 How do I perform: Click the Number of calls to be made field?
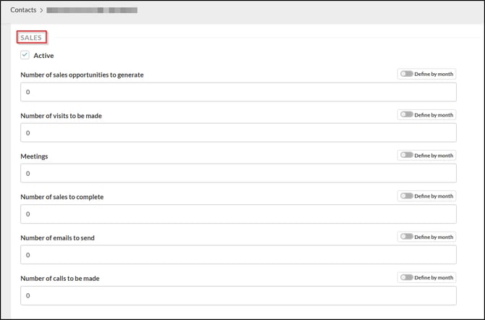[x=239, y=295]
